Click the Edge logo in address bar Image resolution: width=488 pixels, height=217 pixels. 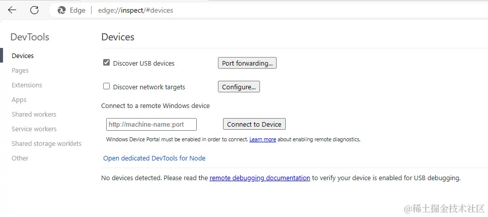pos(62,10)
